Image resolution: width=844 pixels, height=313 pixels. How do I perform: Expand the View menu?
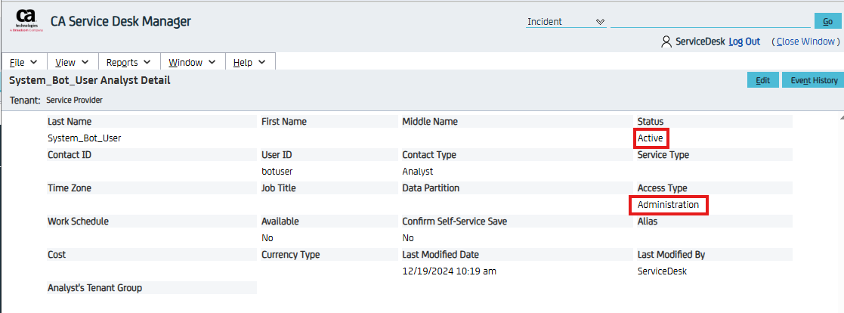click(x=72, y=63)
